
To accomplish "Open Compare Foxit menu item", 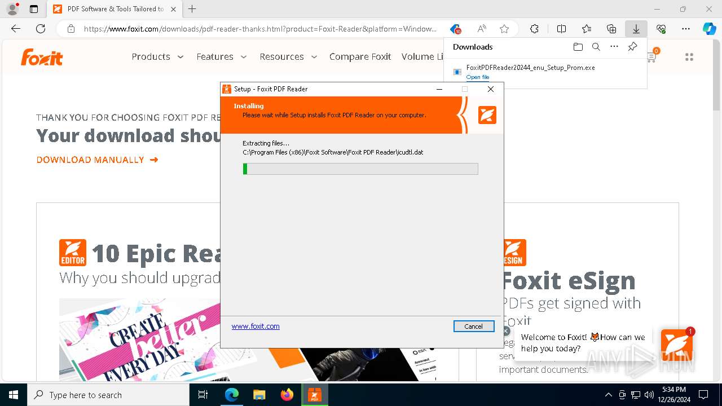I will [x=360, y=56].
